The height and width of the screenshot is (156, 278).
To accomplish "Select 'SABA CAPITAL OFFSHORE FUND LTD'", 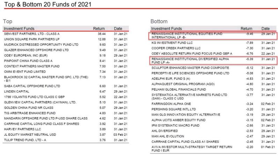I will pyautogui.click(x=32, y=86).
